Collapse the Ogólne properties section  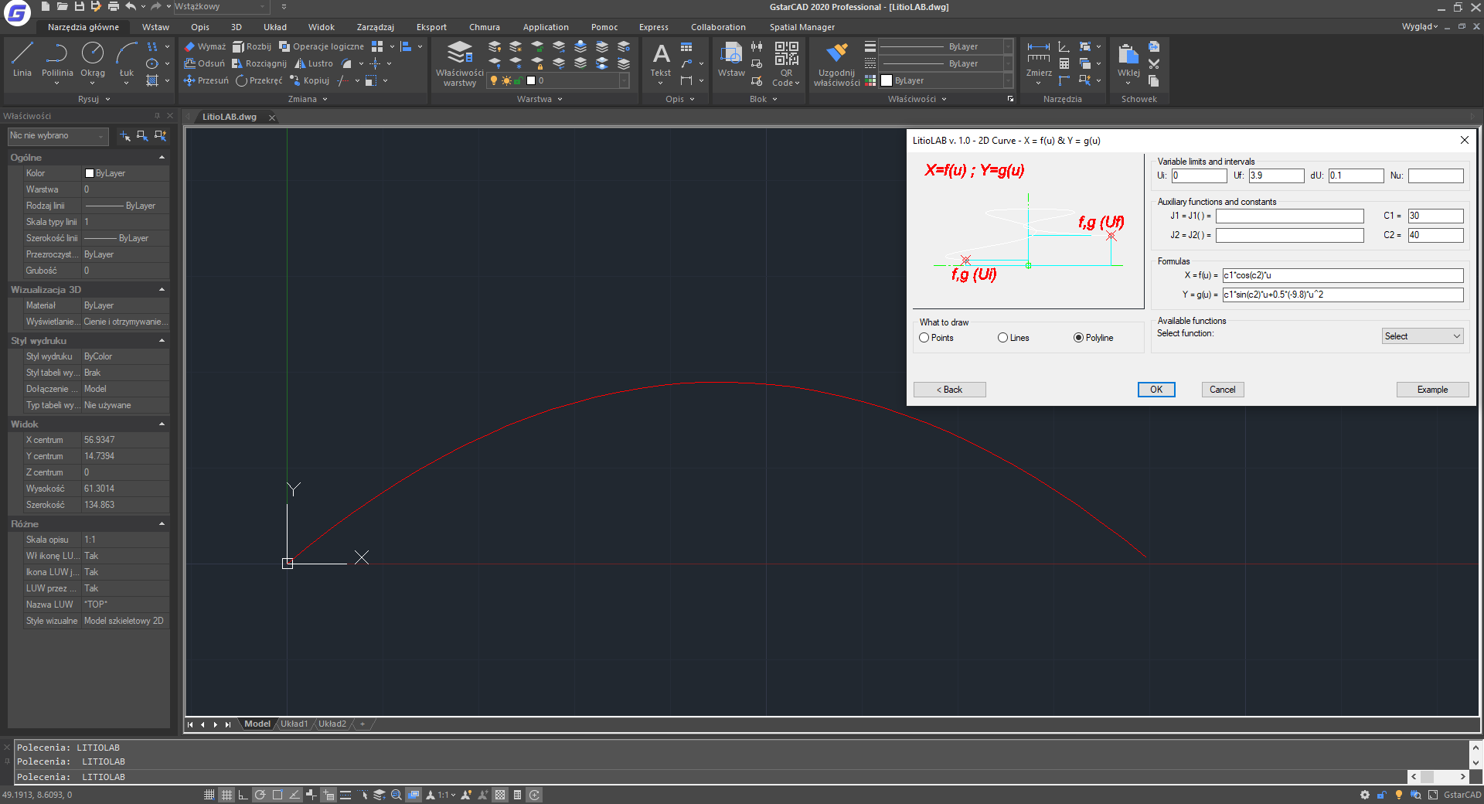(x=162, y=158)
